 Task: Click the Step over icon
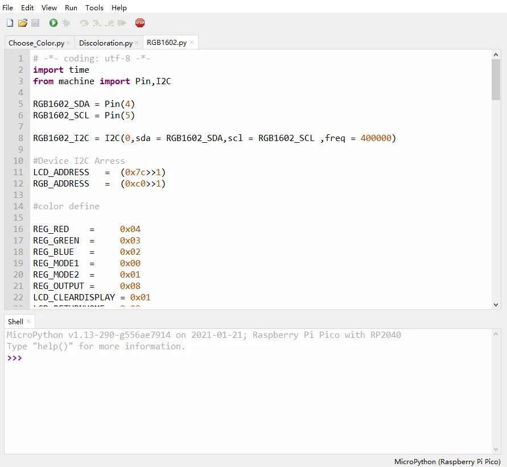84,23
